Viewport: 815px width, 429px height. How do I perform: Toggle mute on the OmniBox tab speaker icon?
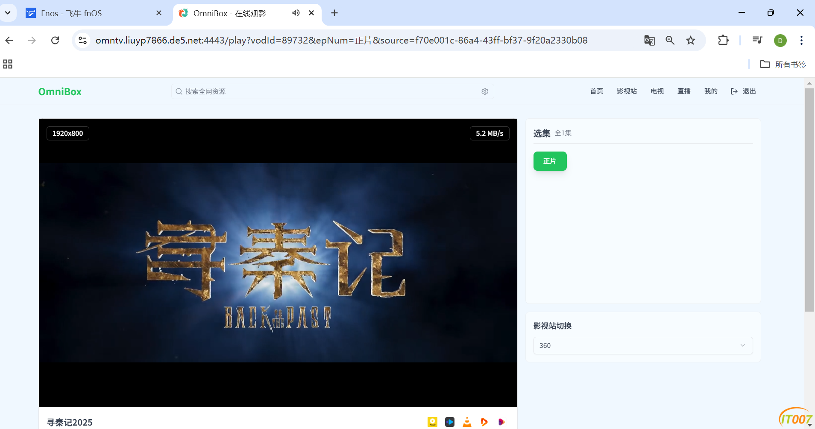296,13
